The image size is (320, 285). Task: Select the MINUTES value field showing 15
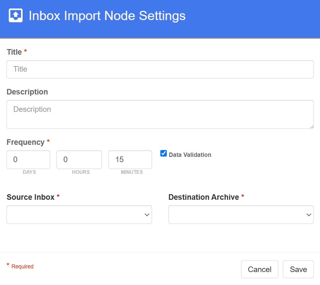(130, 160)
